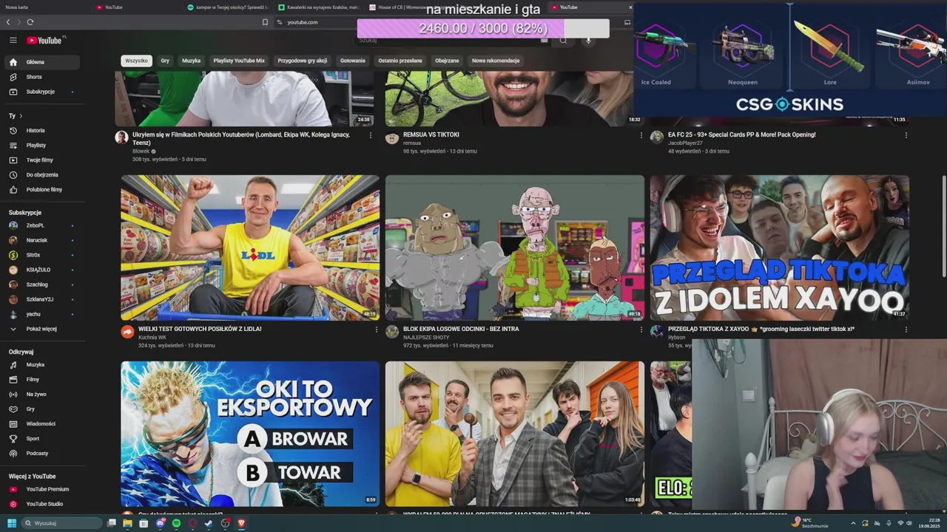Viewport: 947px width, 532px height.
Task: Open Steam from the taskbar
Action: (x=209, y=523)
